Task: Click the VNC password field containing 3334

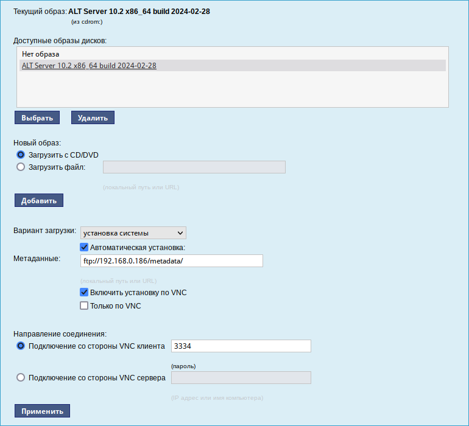Action: 241,346
